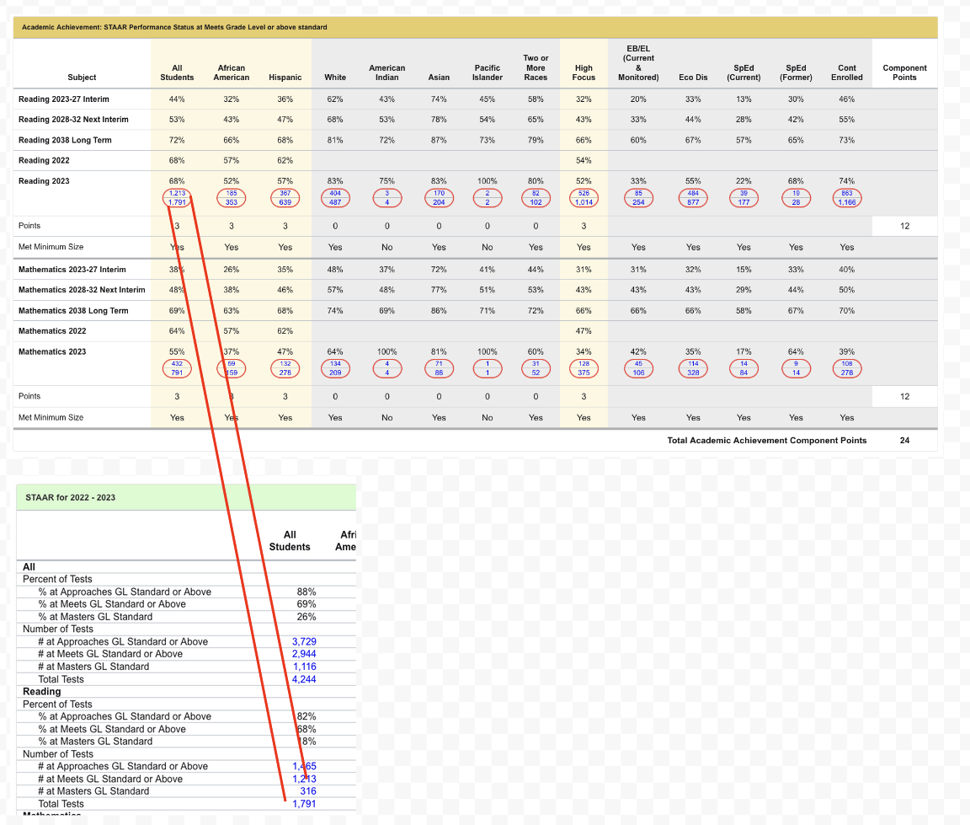This screenshot has height=825, width=970.
Task: Click the 88% Approaches GL value under All
Action: coord(306,592)
